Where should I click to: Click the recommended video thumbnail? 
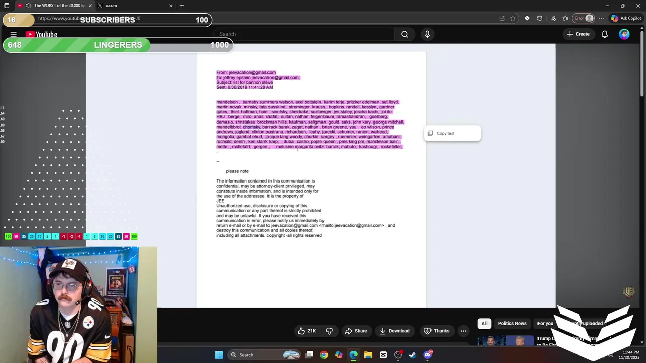pyautogui.click(x=506, y=341)
